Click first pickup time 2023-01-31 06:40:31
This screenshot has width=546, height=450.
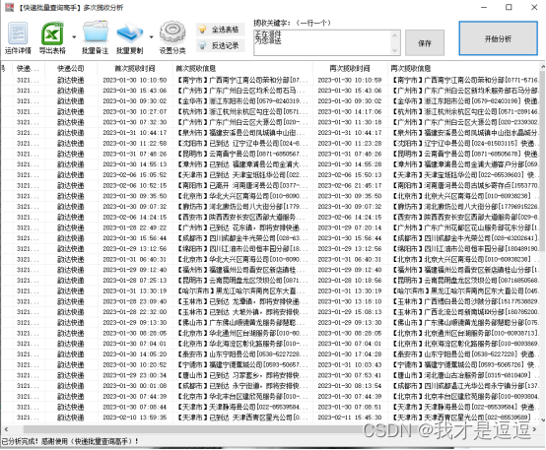click(x=135, y=259)
